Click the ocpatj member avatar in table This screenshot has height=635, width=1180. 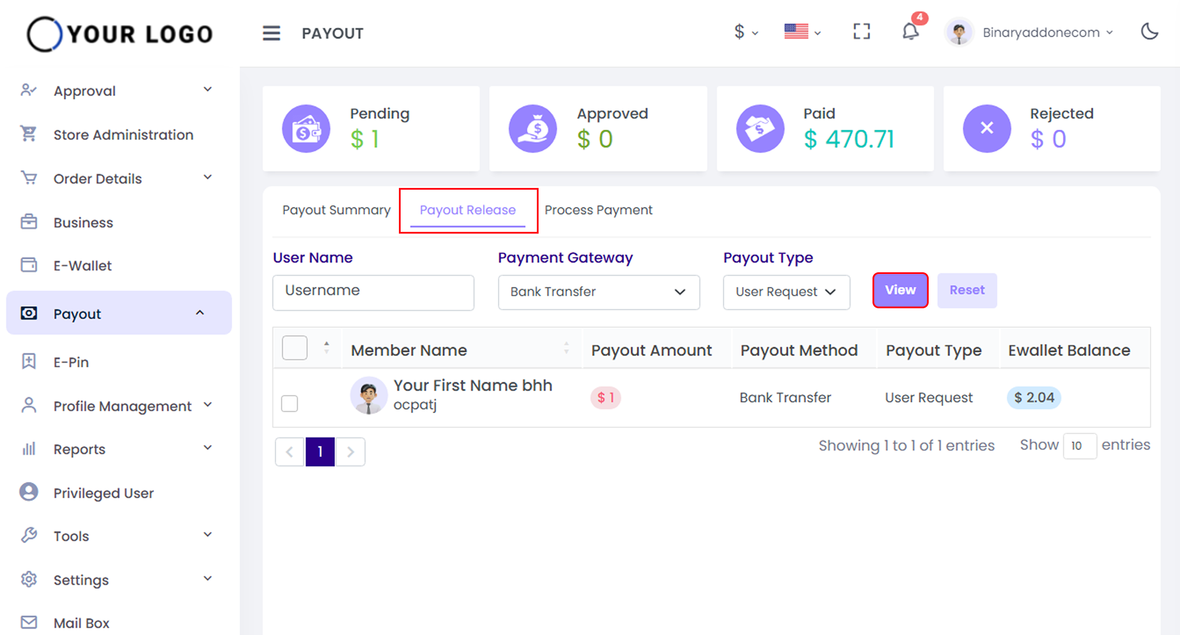pyautogui.click(x=368, y=396)
